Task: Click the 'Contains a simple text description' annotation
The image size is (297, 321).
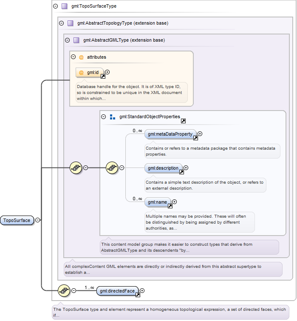Action: 205,185
